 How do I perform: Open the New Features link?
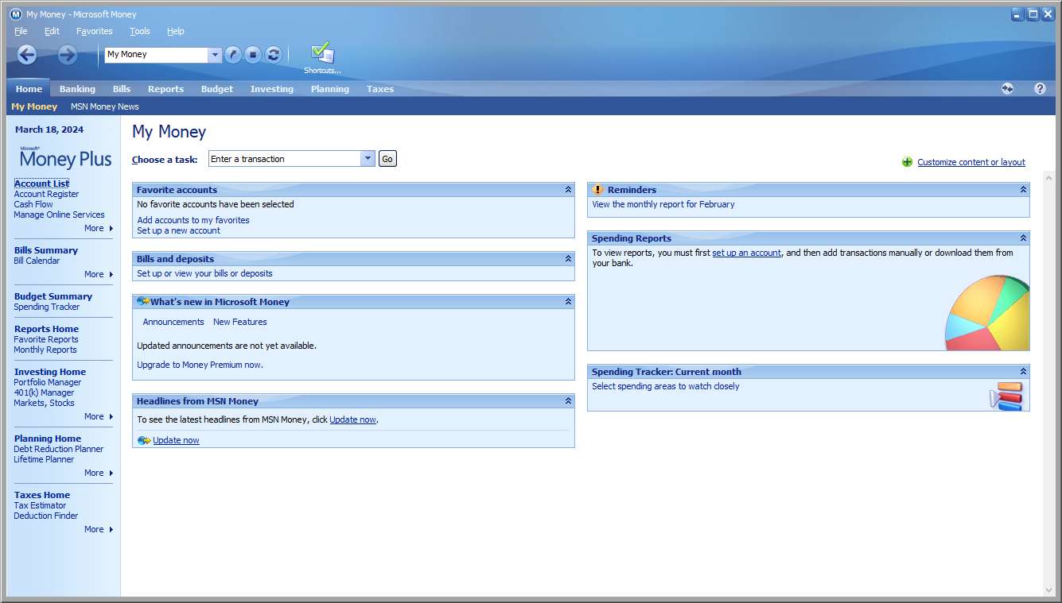click(x=240, y=322)
